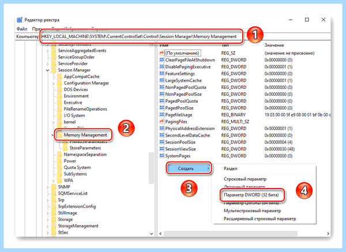Screen dimensions: 346x252
Task: Select the FileRenameOperations key
Action: pyautogui.click(x=85, y=109)
